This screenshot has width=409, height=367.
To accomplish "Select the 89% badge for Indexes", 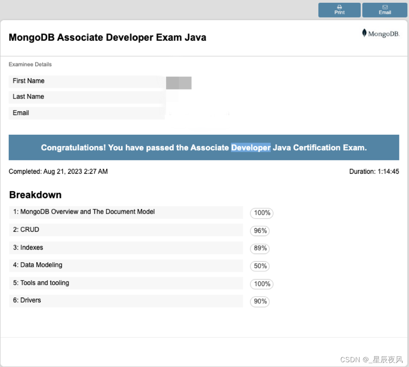I will pyautogui.click(x=260, y=249).
